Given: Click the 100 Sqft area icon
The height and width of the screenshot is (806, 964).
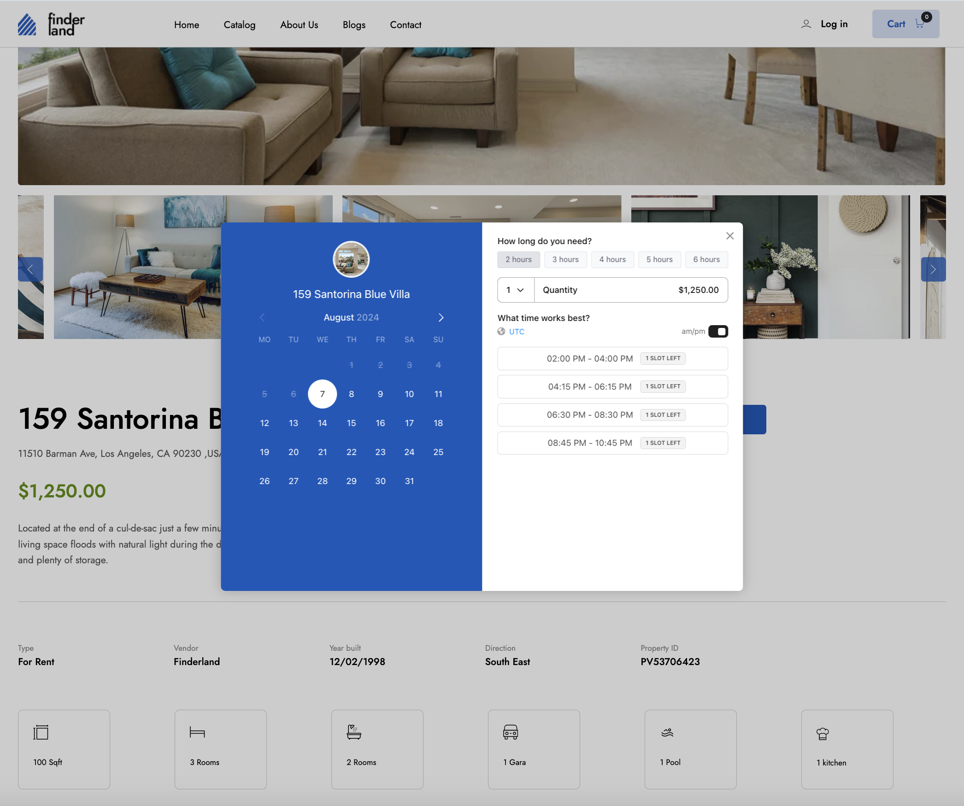Looking at the screenshot, I should coord(41,732).
